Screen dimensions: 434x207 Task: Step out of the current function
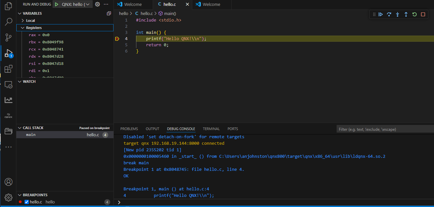pyautogui.click(x=406, y=14)
